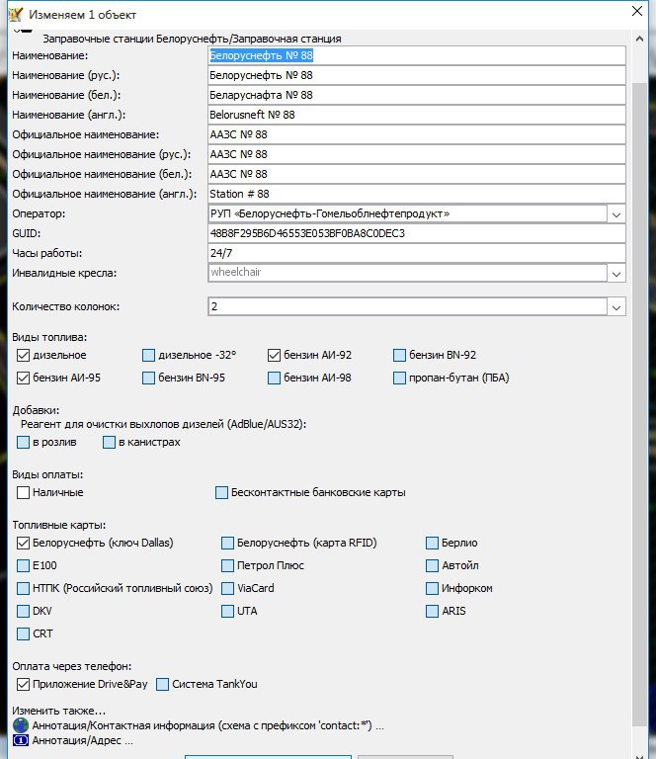Screen dimensions: 656x759
Task: Enable the дизельное -32° checkbox
Action: pos(148,356)
